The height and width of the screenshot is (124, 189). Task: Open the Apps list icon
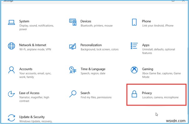pyautogui.click(x=134, y=46)
